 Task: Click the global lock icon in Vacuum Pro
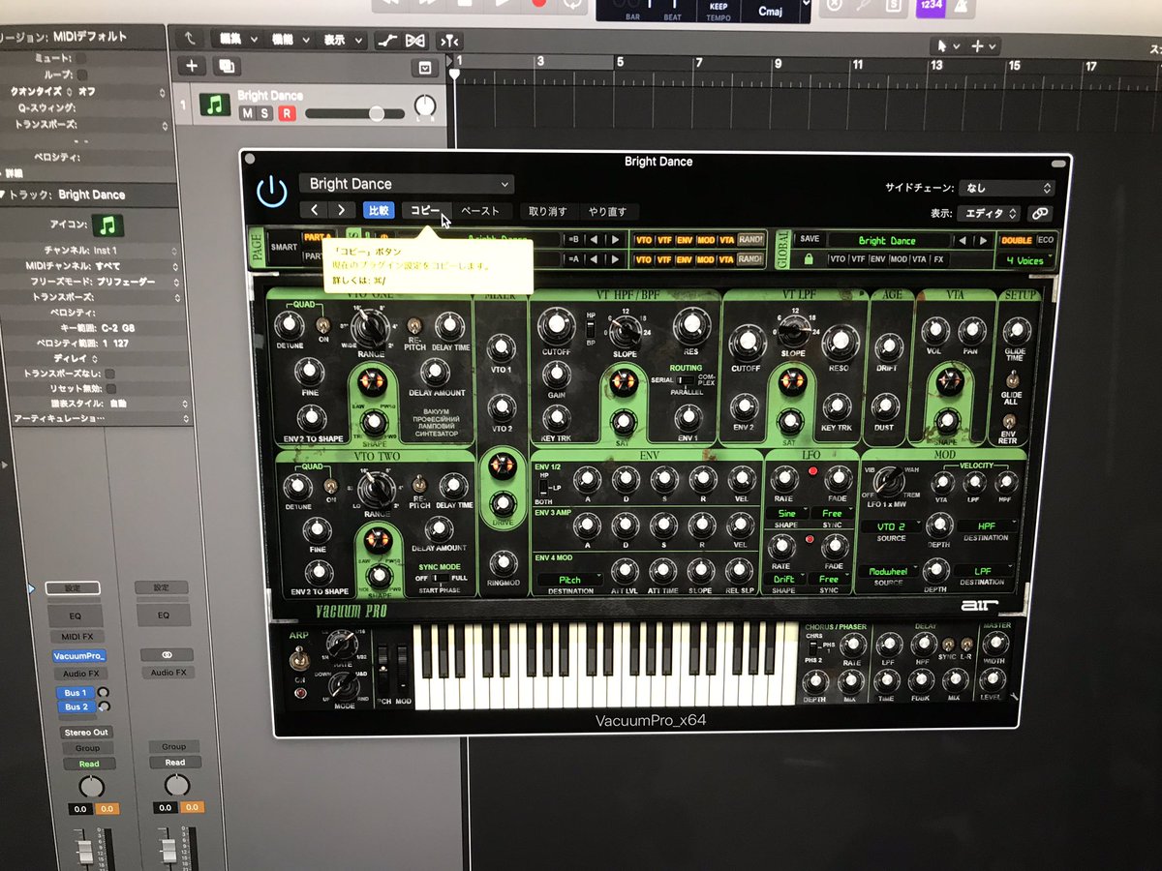(808, 259)
